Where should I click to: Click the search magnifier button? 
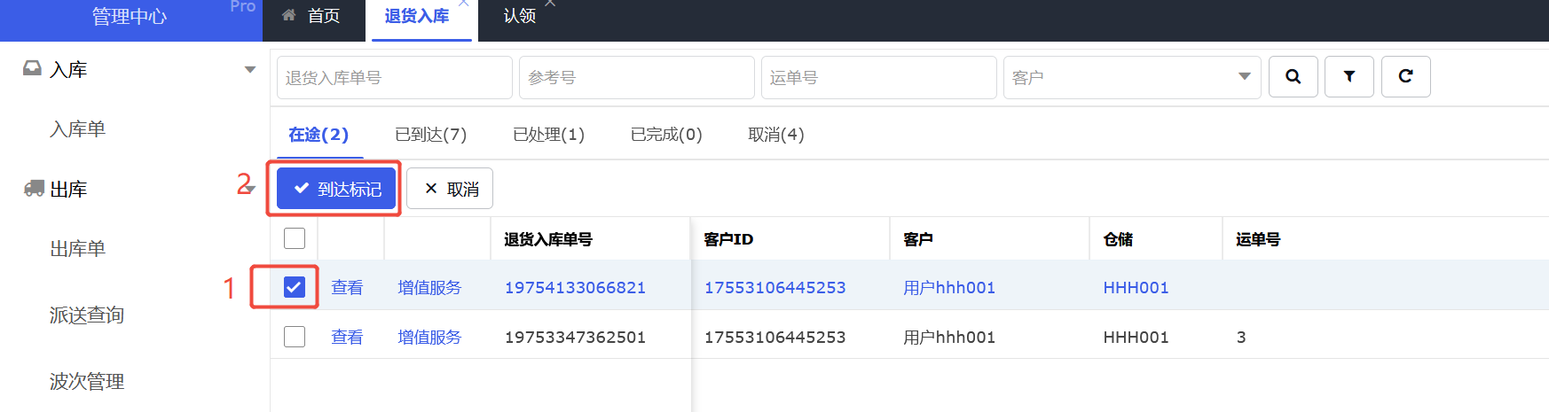pyautogui.click(x=1293, y=76)
